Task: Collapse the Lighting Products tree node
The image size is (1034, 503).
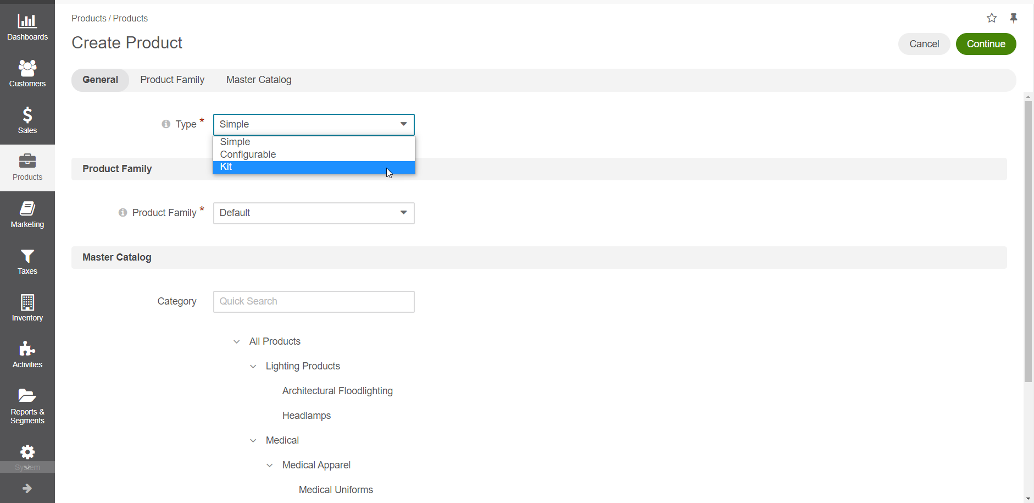Action: coord(253,367)
